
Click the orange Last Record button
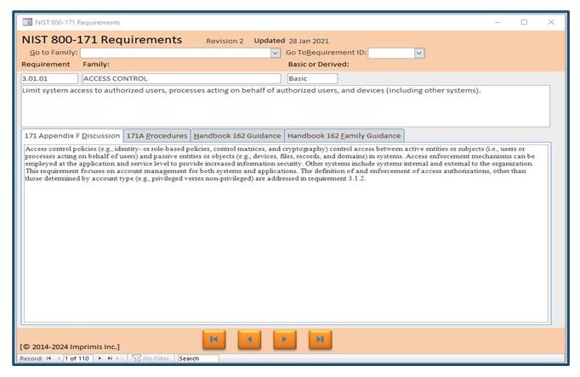(320, 340)
